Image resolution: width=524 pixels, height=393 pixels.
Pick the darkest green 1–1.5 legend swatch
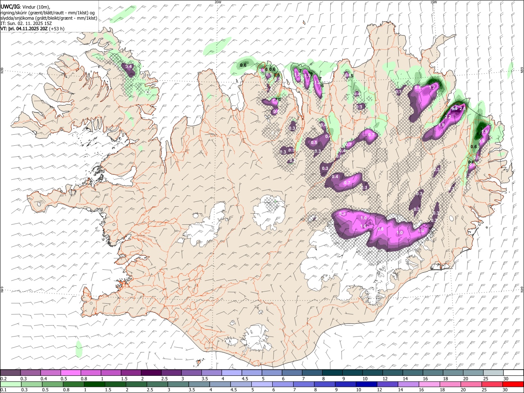[x=95, y=384]
